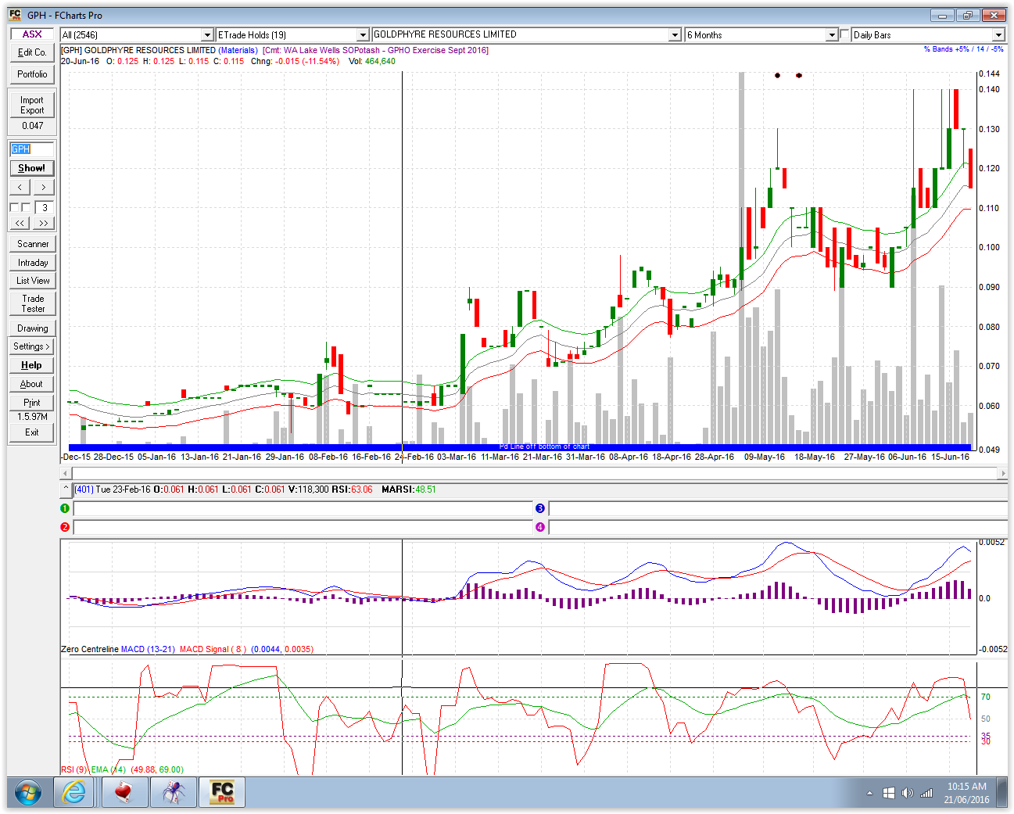Click the red note marker number 2
Viewport: 1014px width, 814px height.
tap(65, 527)
